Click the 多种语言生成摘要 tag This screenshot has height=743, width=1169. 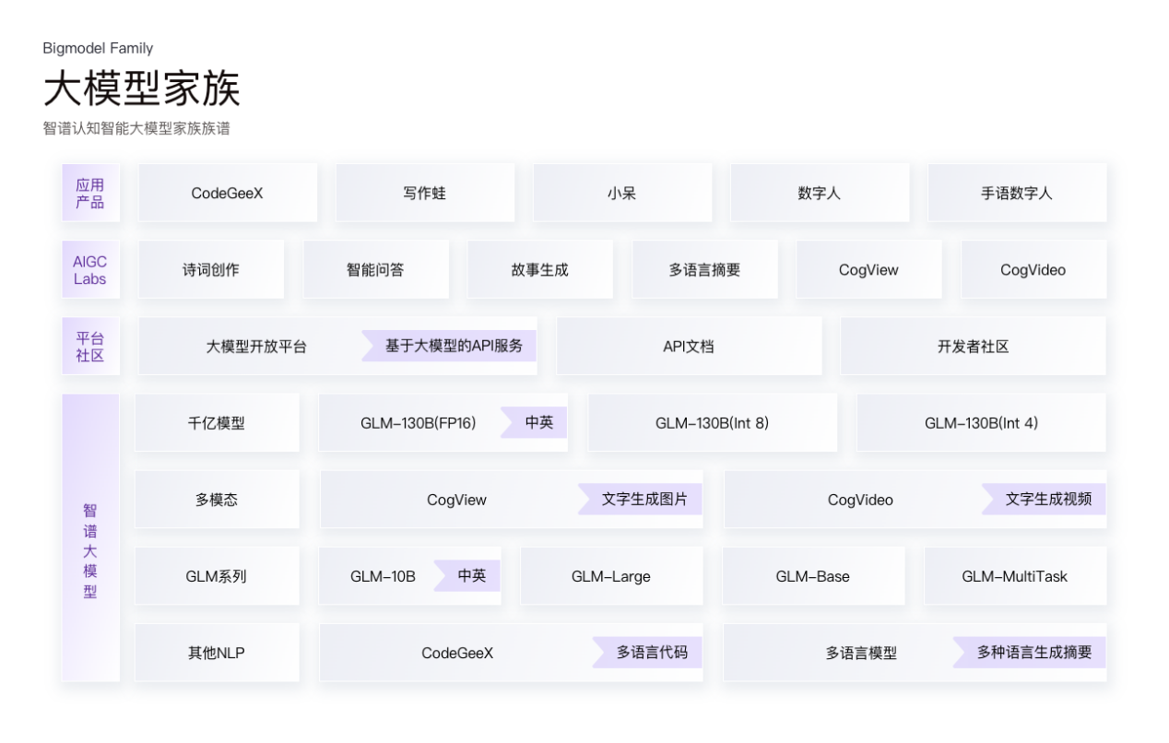coord(1030,652)
